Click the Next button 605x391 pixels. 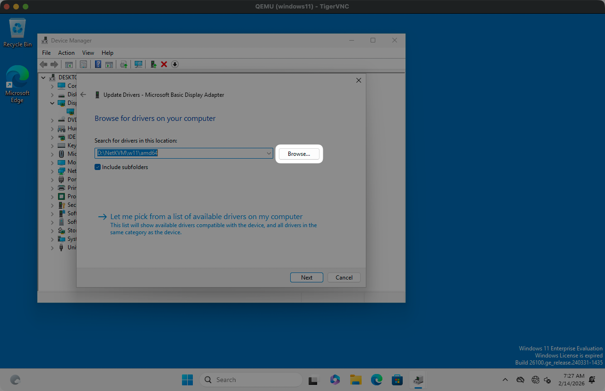(x=307, y=277)
